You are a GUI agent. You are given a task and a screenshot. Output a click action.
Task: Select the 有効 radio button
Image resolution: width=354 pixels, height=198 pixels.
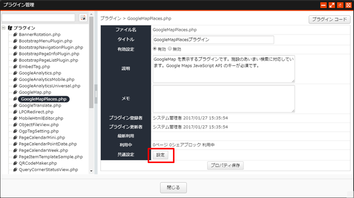[155, 49]
